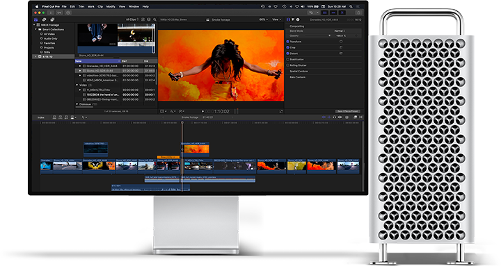This screenshot has height=266, width=501.
Task: Enable the Stabilization checkbox
Action: (287, 59)
